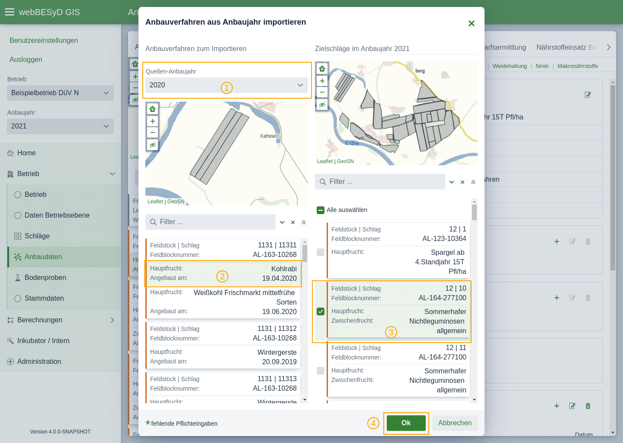The width and height of the screenshot is (623, 443).
Task: Collapse all entries in Zielschläge list
Action: click(473, 182)
